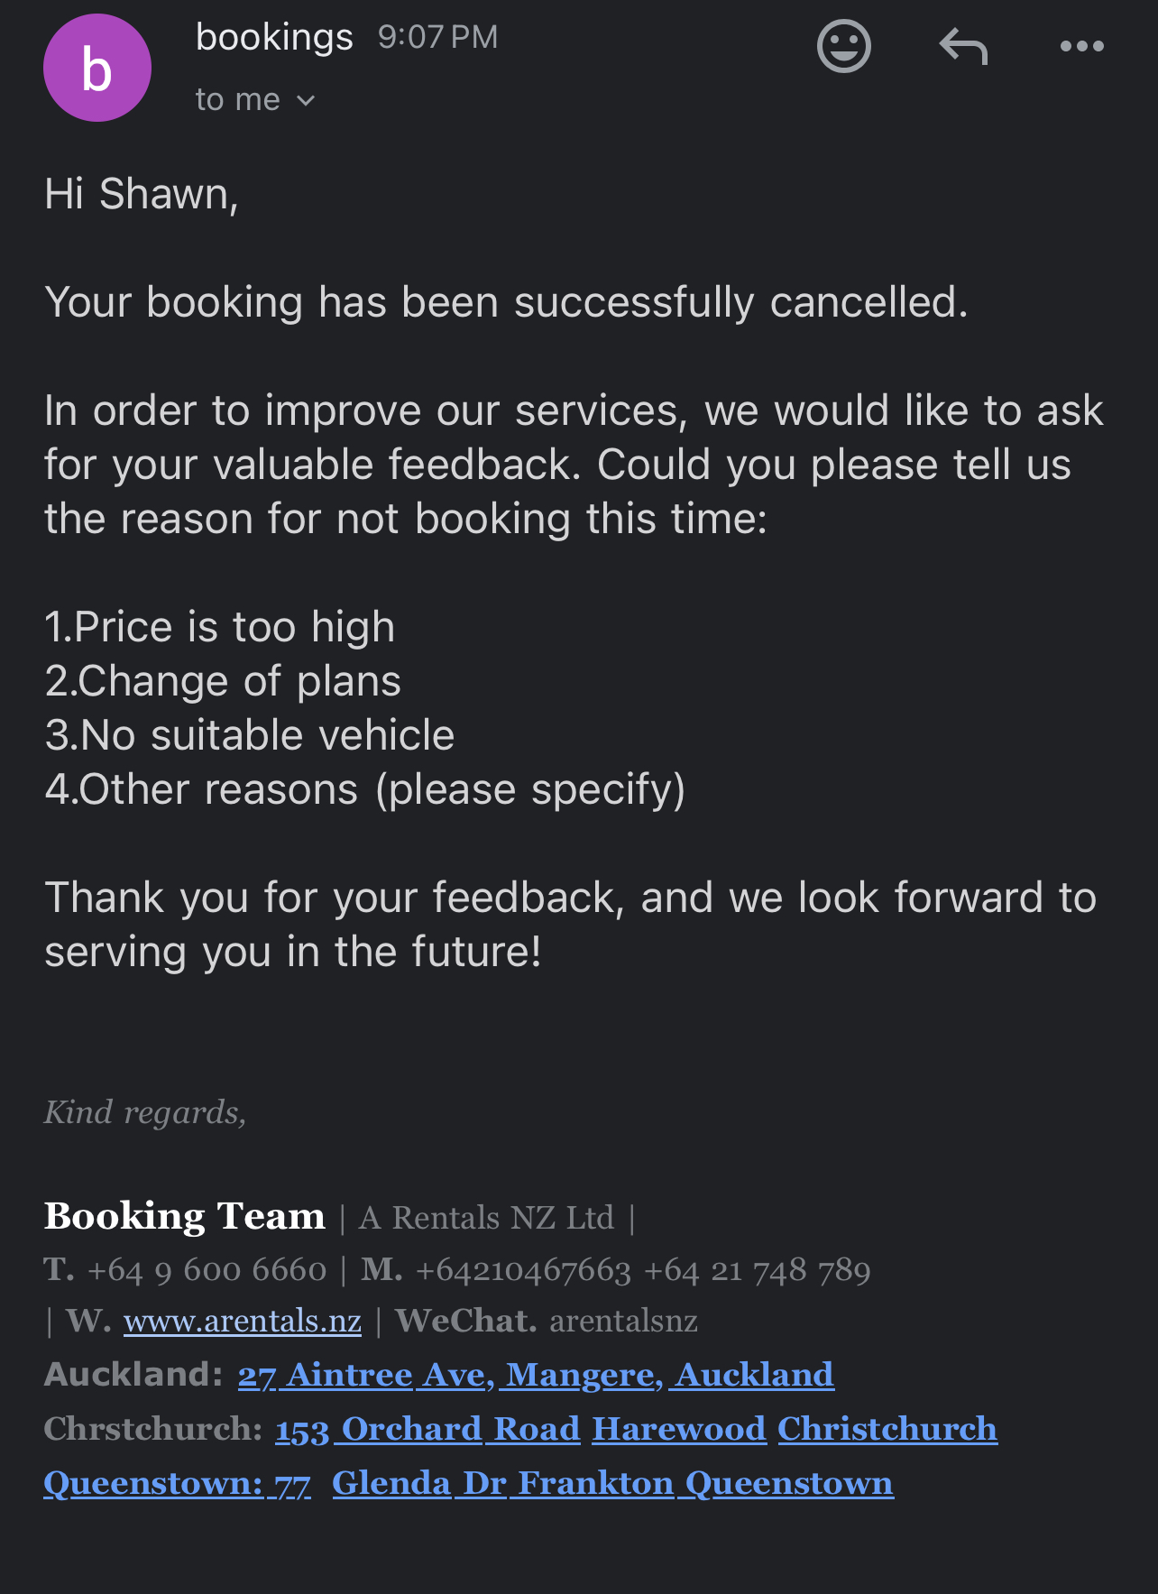Expand recipient details chevron beside "to me"

(x=306, y=100)
